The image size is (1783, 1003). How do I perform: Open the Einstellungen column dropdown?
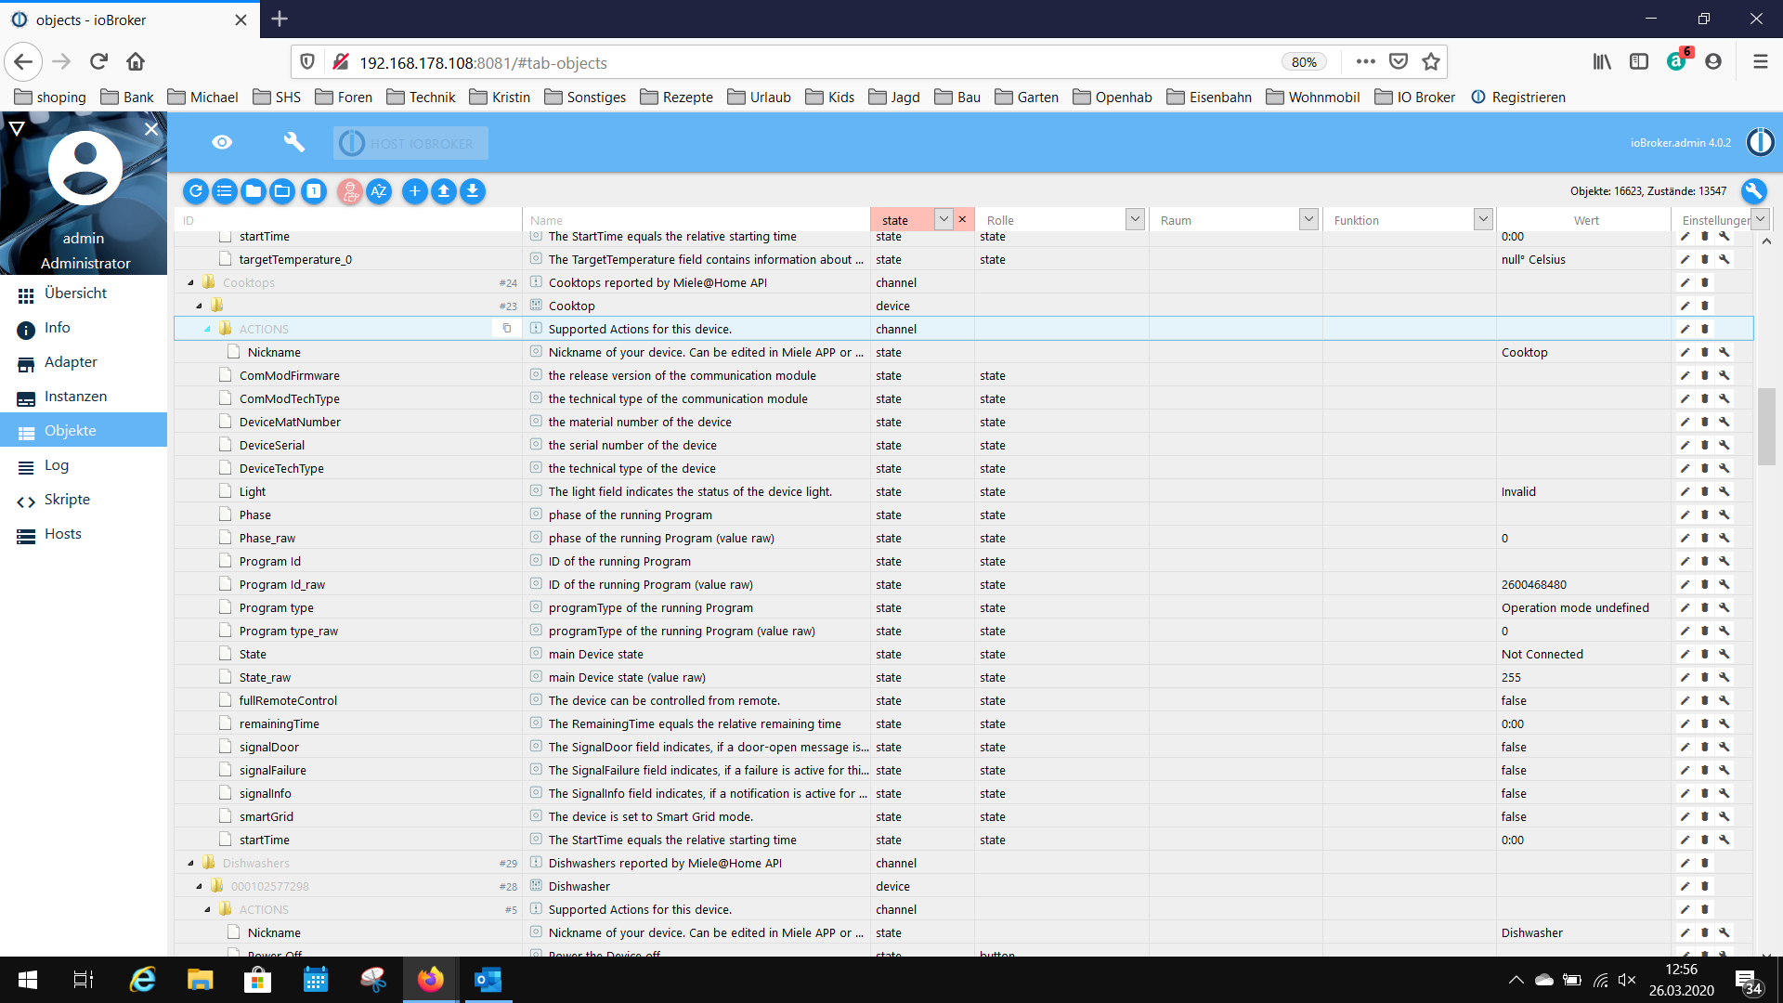pyautogui.click(x=1761, y=220)
